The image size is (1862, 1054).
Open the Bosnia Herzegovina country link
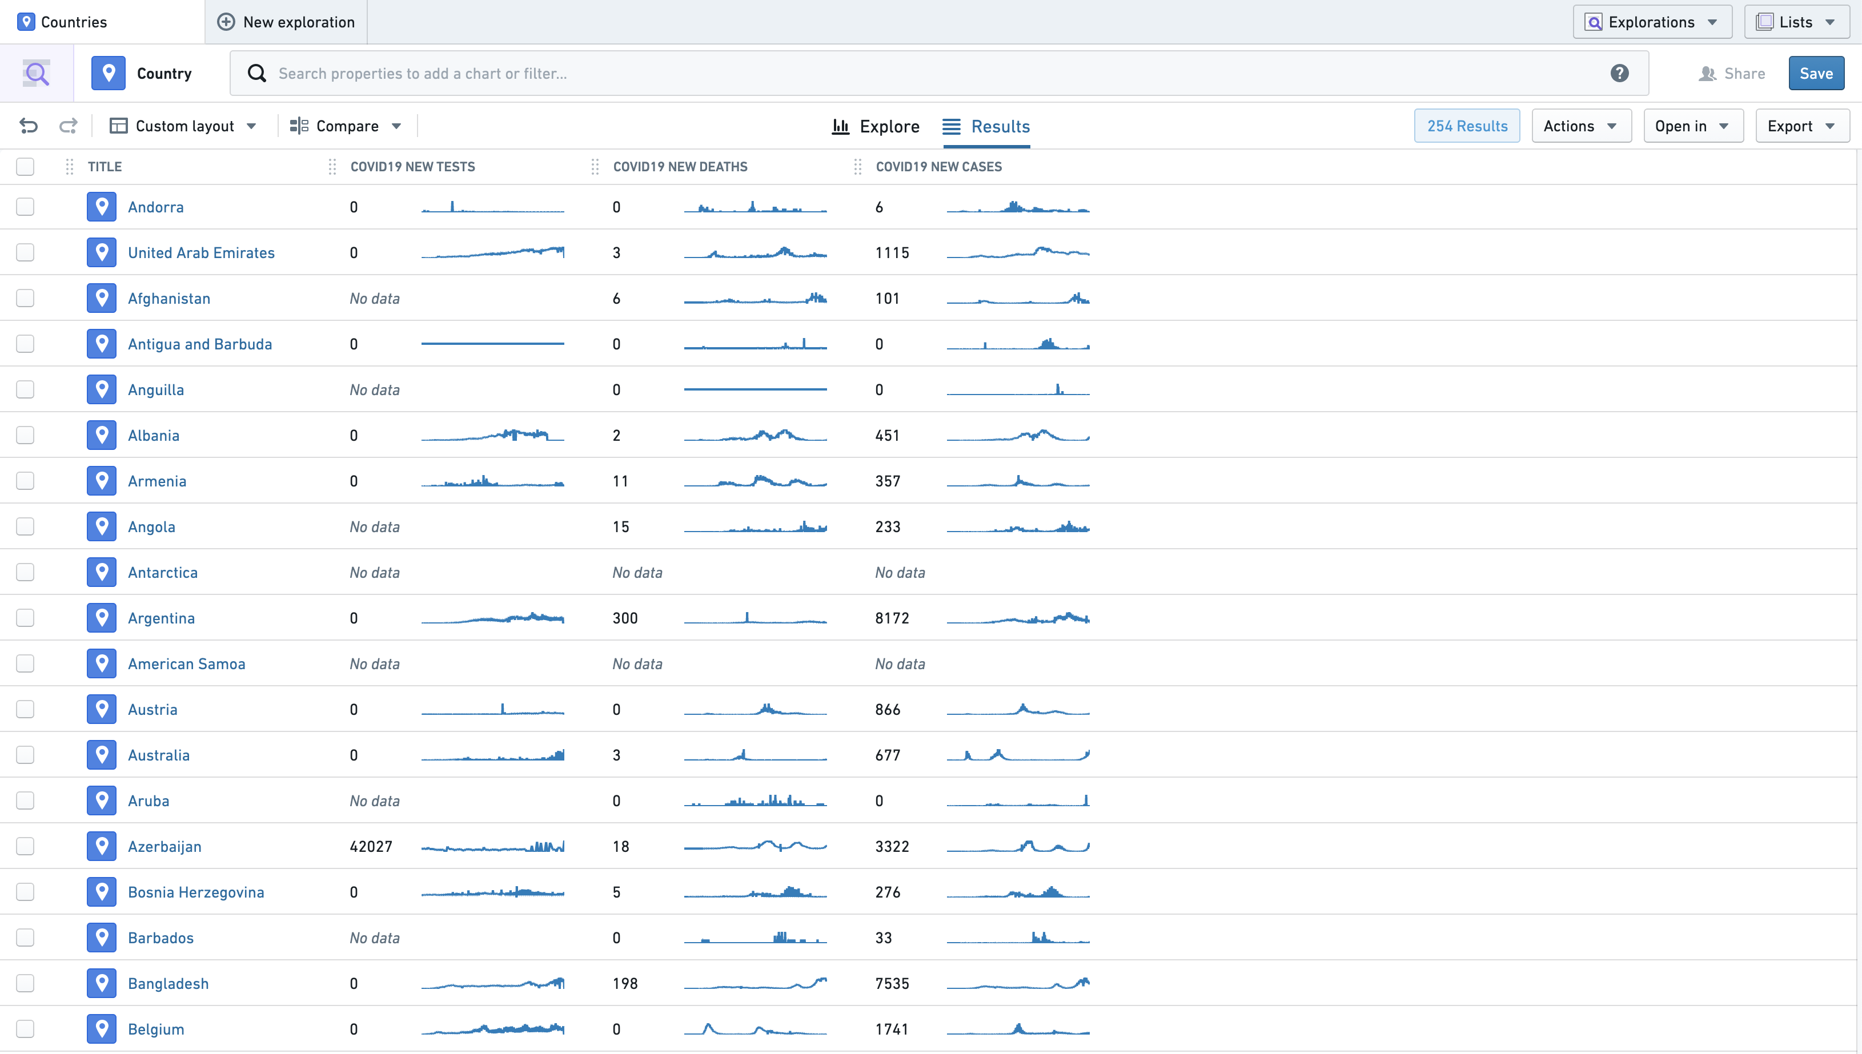click(x=196, y=892)
